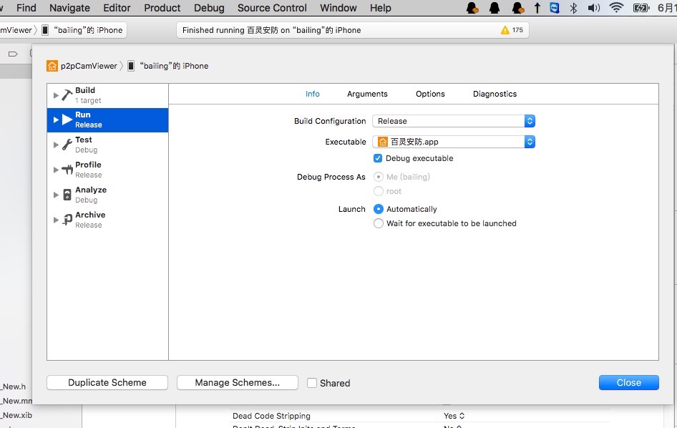The image size is (677, 428).
Task: Open the Navigate menu
Action: 69,8
